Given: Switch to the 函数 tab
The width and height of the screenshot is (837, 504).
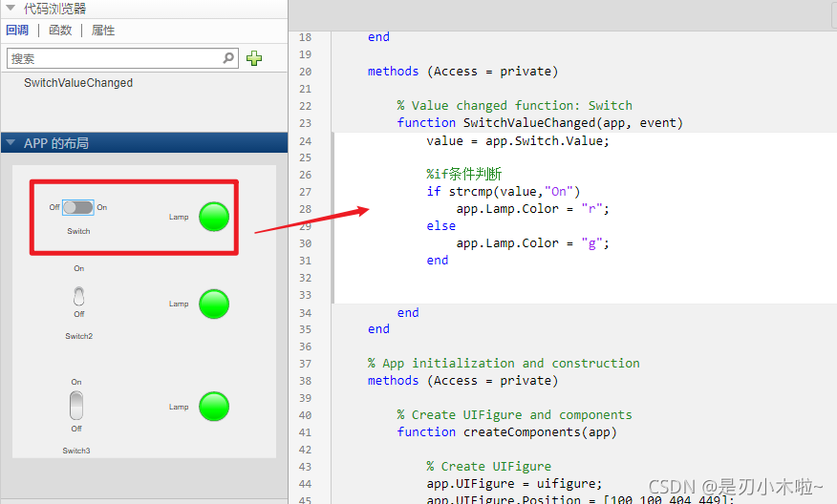Looking at the screenshot, I should pos(60,31).
